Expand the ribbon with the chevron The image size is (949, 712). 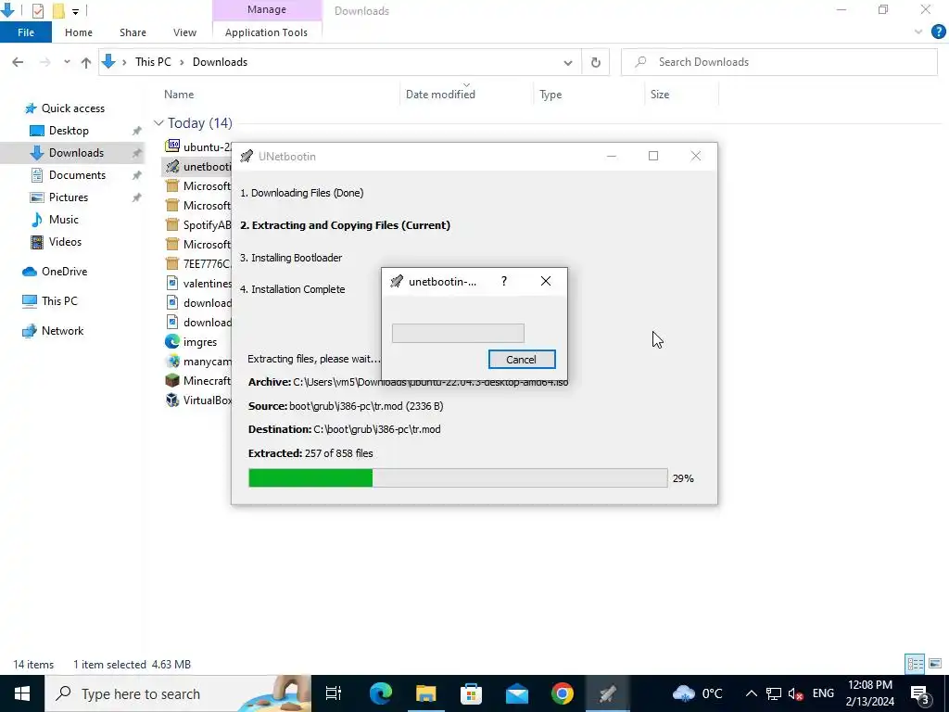[x=918, y=32]
